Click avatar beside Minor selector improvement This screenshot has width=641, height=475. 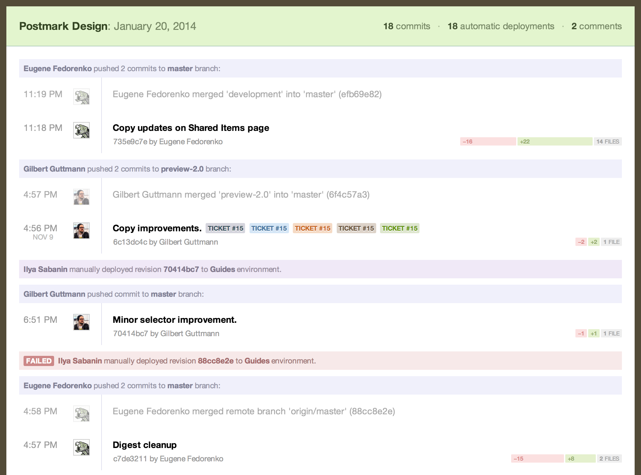point(81,322)
